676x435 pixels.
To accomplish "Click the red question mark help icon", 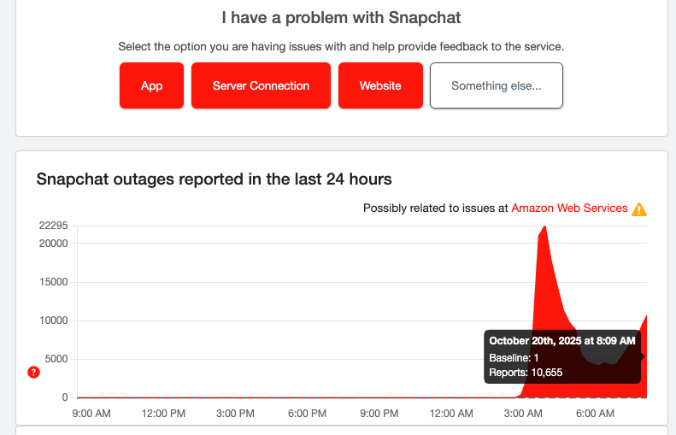I will pyautogui.click(x=33, y=372).
